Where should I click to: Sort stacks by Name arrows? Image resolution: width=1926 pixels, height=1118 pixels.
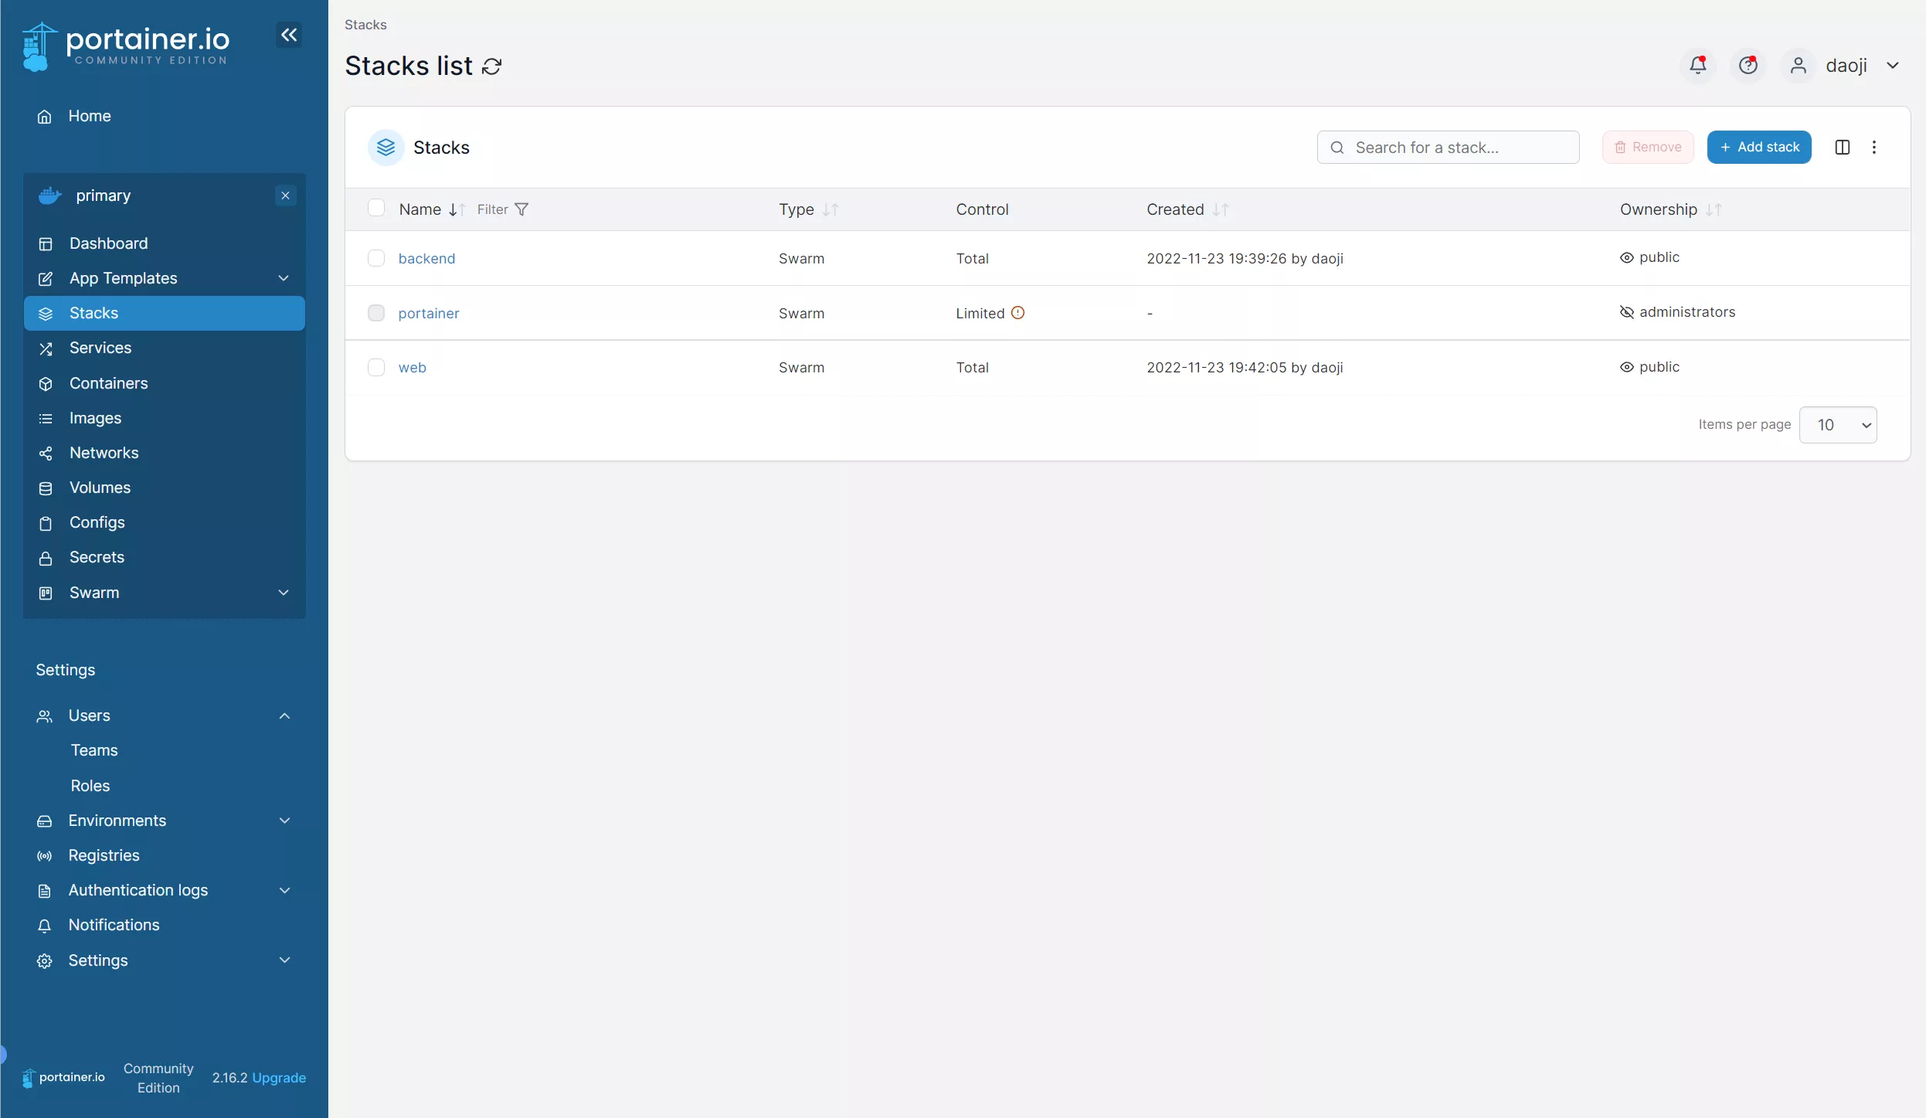click(x=457, y=209)
